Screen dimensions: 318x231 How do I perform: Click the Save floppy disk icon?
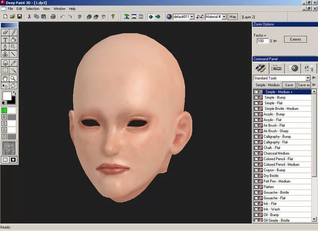pyautogui.click(x=20, y=17)
